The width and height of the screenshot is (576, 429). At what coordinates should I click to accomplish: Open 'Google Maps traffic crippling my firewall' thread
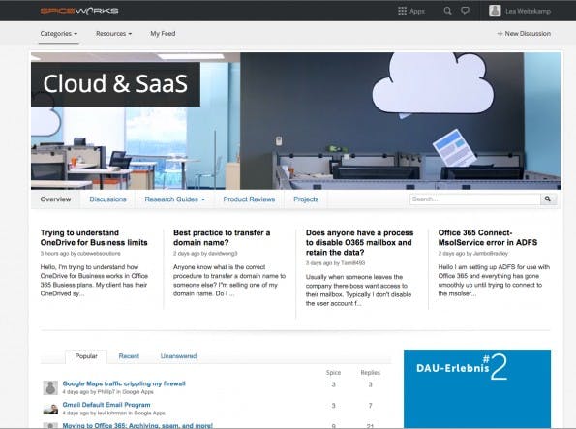pyautogui.click(x=124, y=383)
